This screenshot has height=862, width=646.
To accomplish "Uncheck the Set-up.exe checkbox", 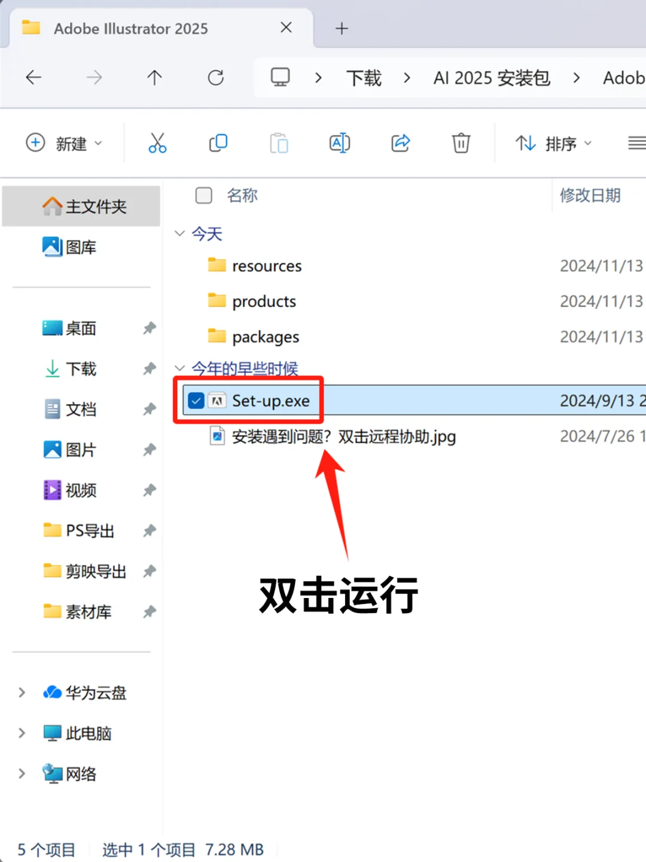I will click(x=196, y=400).
